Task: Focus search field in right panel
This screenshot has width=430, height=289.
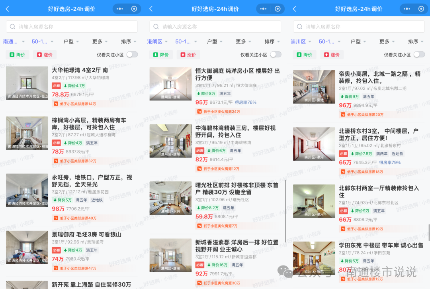Action: (359, 27)
